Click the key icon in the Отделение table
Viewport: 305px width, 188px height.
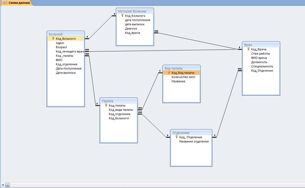tap(177, 137)
